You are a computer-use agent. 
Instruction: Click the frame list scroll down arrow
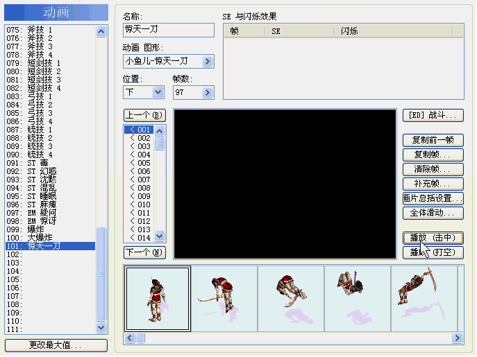160,236
